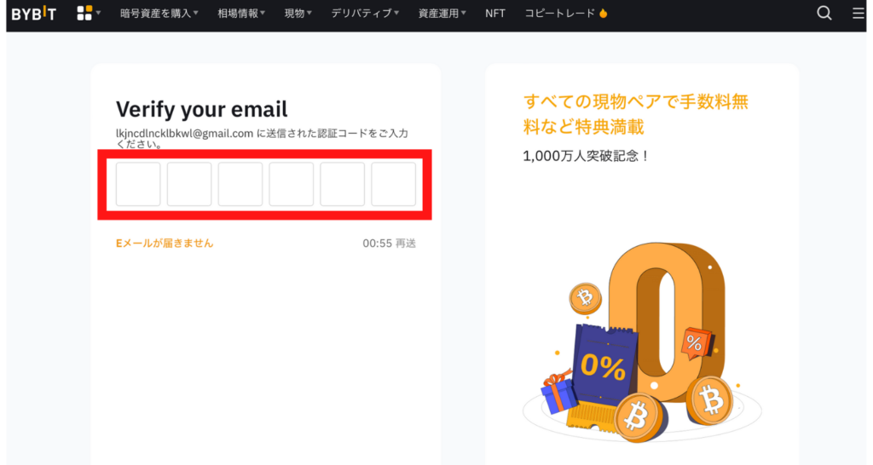Viewport: 873px width, 465px height.
Task: Open the コピートレード menu item
Action: coord(559,14)
